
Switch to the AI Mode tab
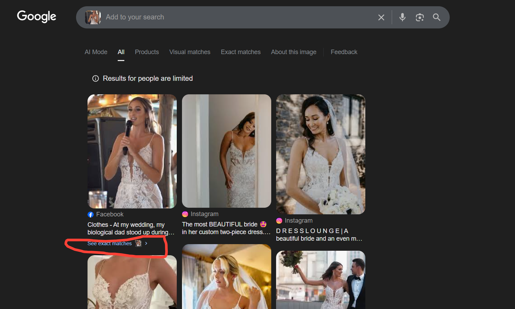click(x=96, y=52)
